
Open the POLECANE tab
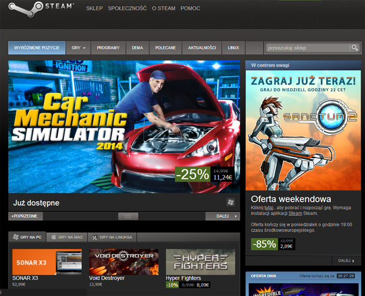(x=165, y=48)
